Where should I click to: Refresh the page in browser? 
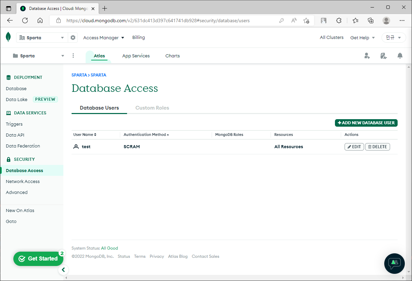click(x=25, y=20)
